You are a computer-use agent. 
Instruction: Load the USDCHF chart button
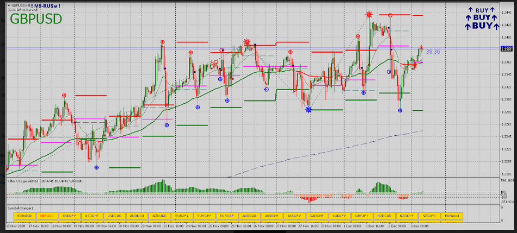91,216
